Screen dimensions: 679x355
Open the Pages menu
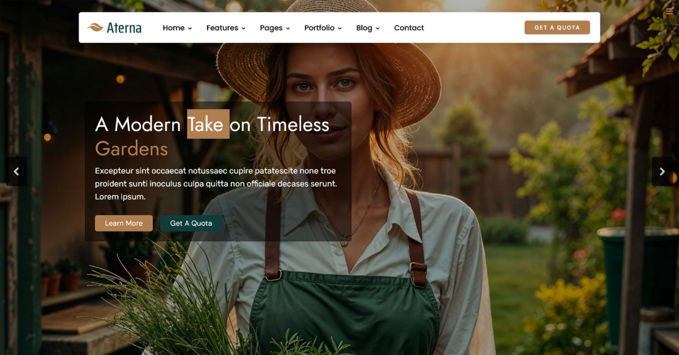tap(275, 28)
